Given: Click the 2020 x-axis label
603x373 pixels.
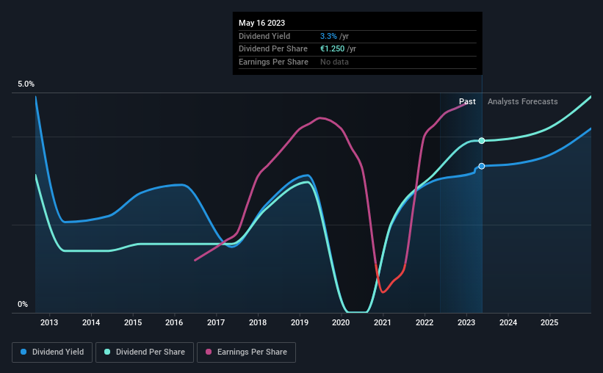Looking at the screenshot, I should click(341, 322).
